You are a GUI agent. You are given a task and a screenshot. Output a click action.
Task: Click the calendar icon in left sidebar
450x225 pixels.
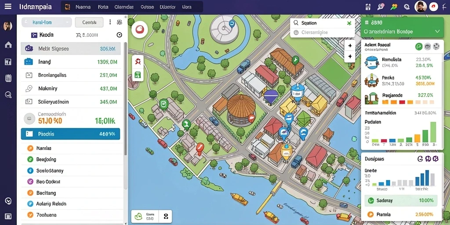coord(8,78)
